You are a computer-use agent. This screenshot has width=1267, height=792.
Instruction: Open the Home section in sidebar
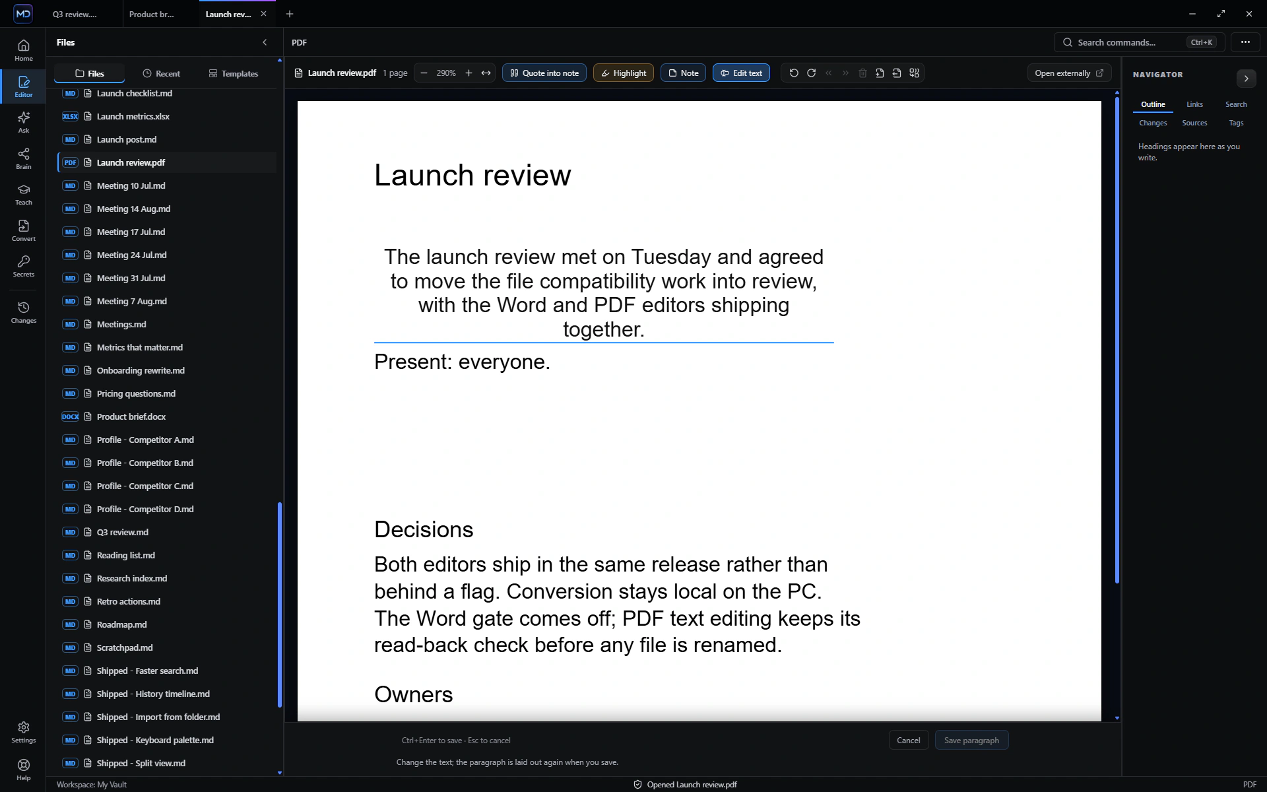23,50
